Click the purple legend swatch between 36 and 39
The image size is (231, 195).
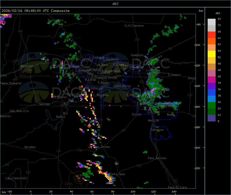tap(211, 86)
